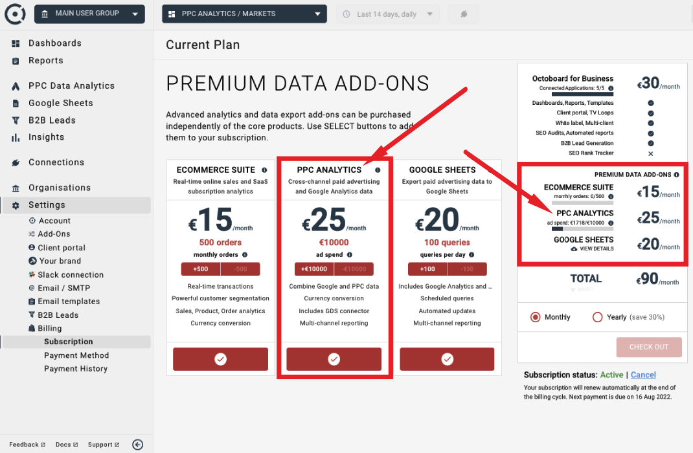Click the Octoboard logo icon
This screenshot has height=453, width=693.
[x=15, y=14]
